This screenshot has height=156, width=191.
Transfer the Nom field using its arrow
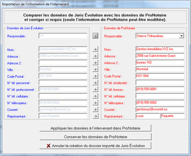pos(95,49)
